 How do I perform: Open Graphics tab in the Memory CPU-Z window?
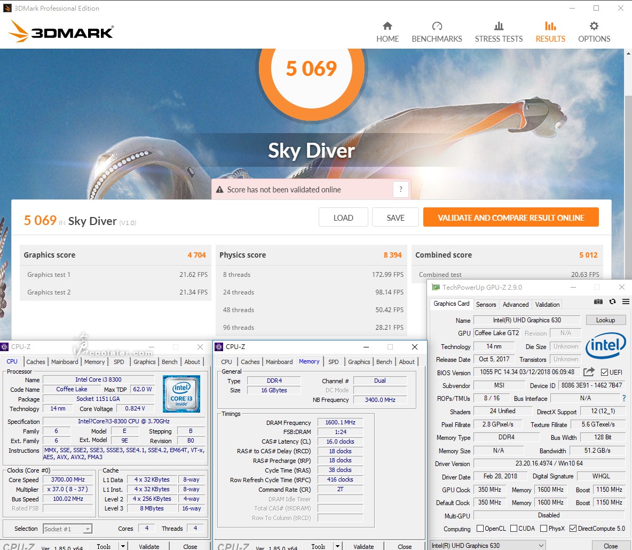(x=359, y=362)
